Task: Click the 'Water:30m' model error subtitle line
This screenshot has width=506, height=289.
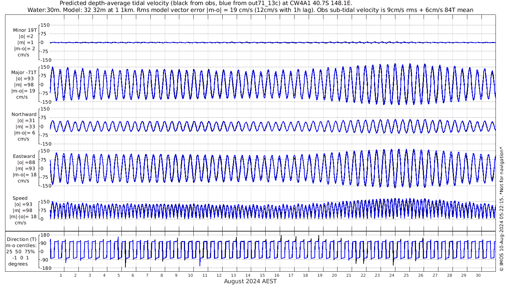Action: (250, 10)
